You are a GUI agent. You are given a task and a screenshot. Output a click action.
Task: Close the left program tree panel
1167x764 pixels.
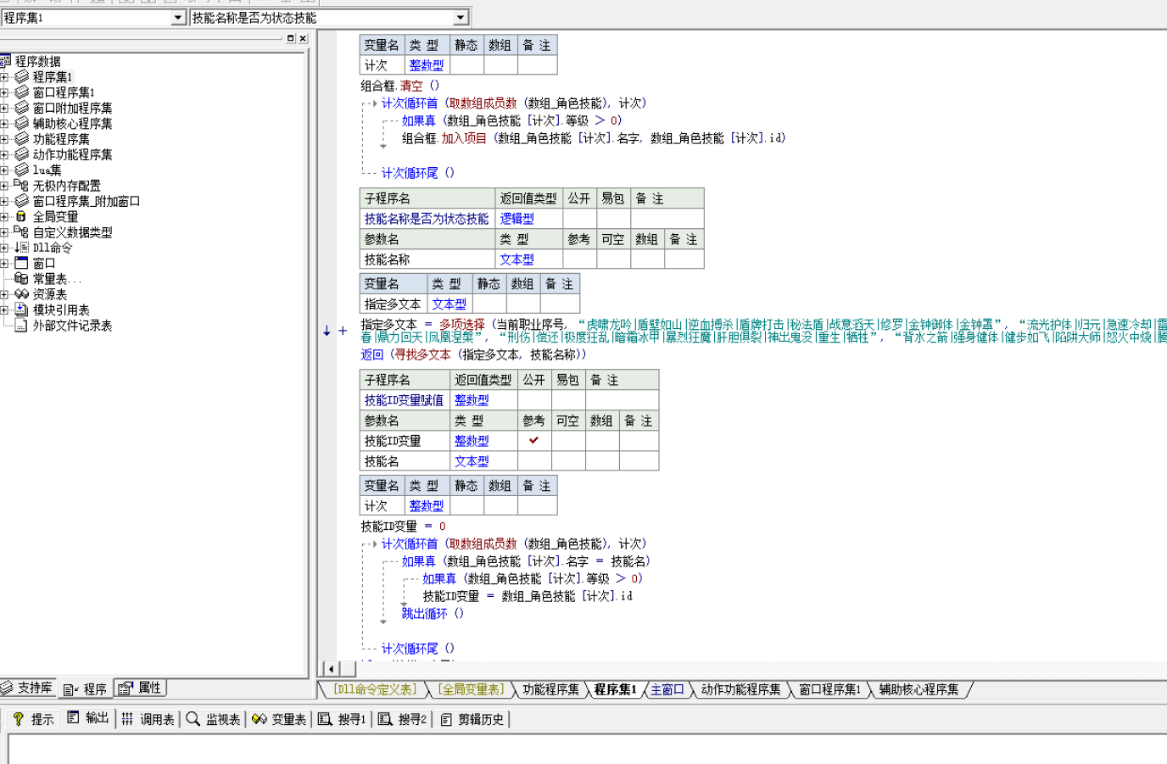click(x=303, y=38)
